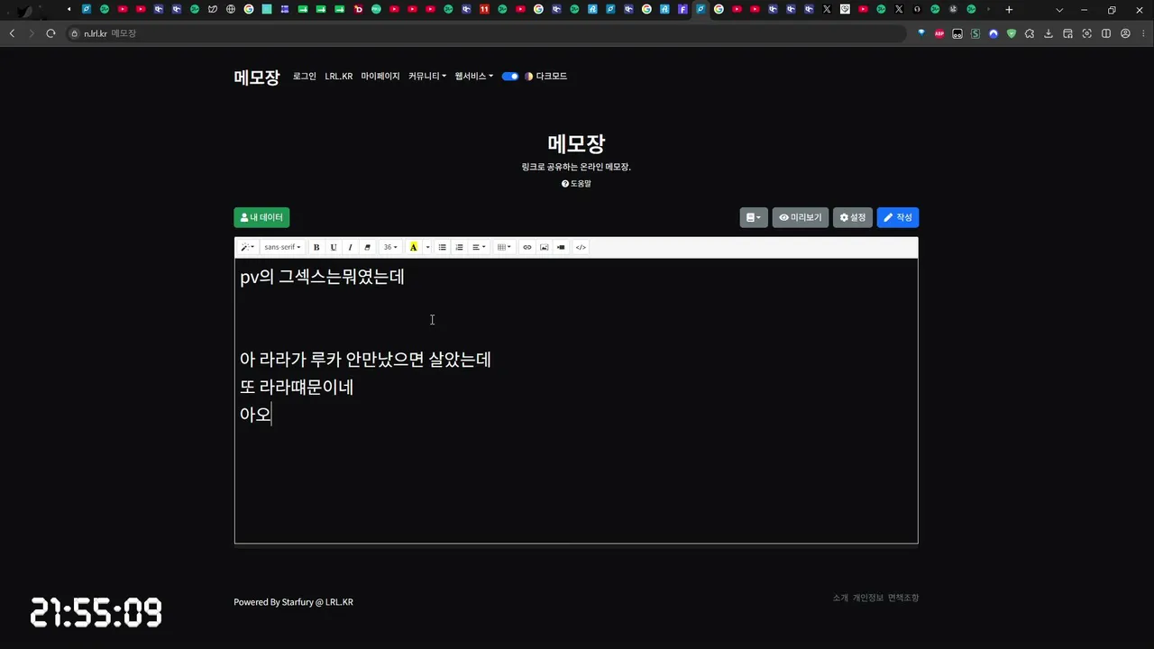This screenshot has height=649, width=1154.
Task: Click the eraser remove-format icon
Action: [x=367, y=247]
